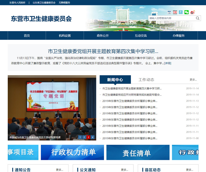Viewport: 206px width, 172px height.
Task: Go to 首页 in navigation bar
Action: (x=27, y=35)
